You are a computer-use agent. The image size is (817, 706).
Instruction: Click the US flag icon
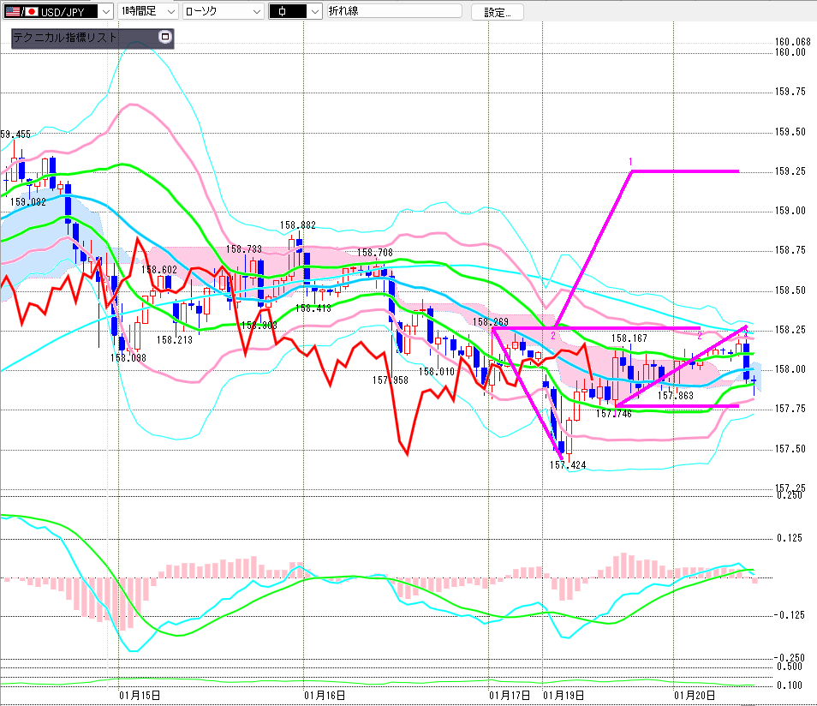(x=12, y=11)
